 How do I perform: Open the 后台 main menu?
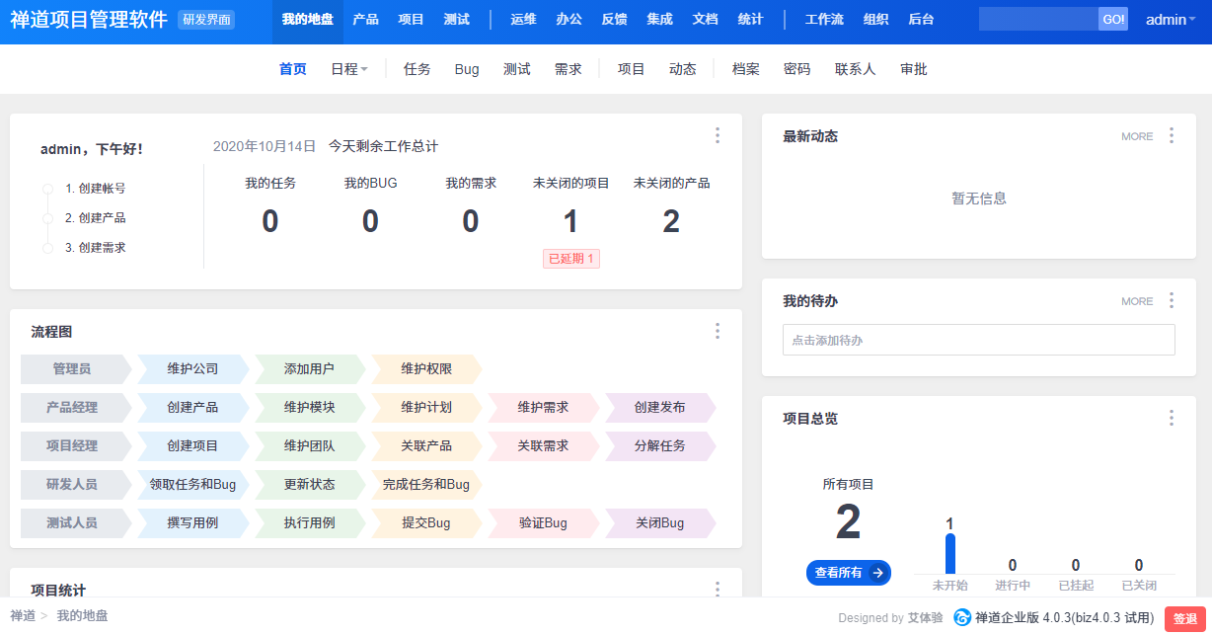point(921,19)
